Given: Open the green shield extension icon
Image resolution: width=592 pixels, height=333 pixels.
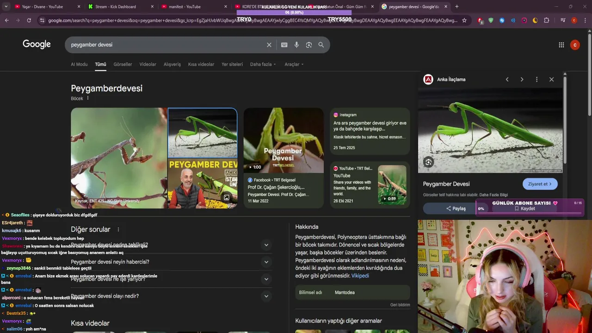Looking at the screenshot, I should pos(491,20).
